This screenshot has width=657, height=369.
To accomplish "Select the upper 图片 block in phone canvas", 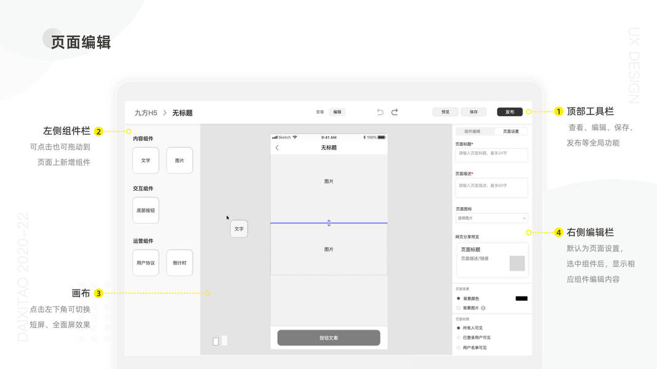I will point(329,189).
